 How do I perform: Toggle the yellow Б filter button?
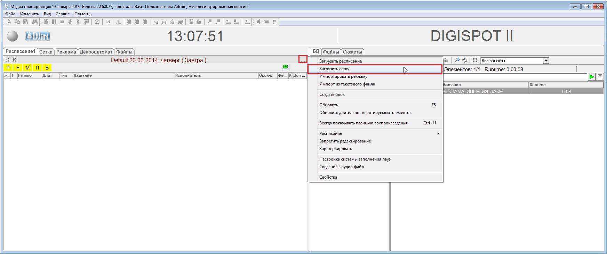(x=47, y=68)
